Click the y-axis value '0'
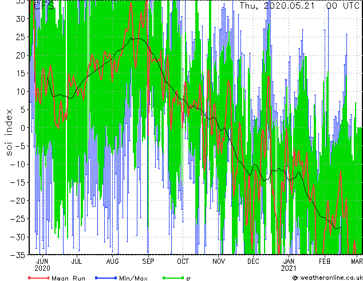 [23, 128]
